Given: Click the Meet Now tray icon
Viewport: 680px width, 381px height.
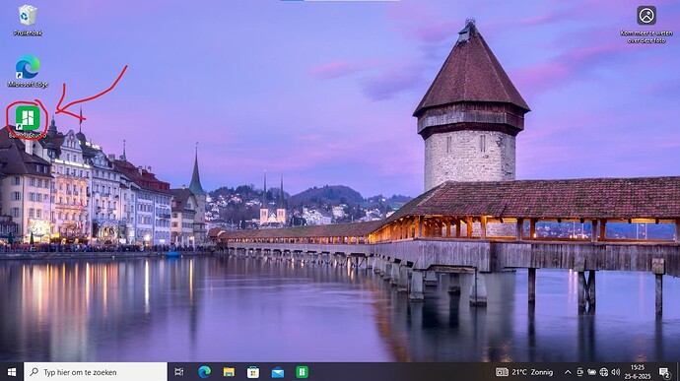Looking at the screenshot, I should click(579, 372).
